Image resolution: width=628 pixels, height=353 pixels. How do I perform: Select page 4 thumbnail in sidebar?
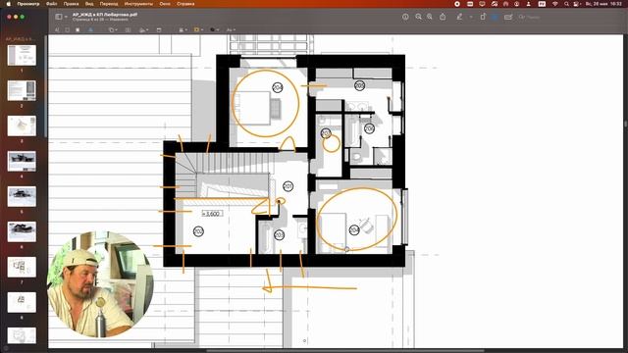(x=22, y=161)
